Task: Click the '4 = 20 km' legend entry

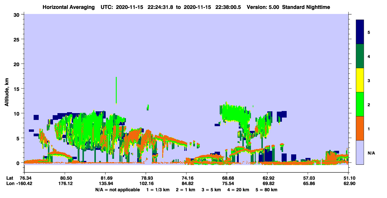Action: coord(239,190)
